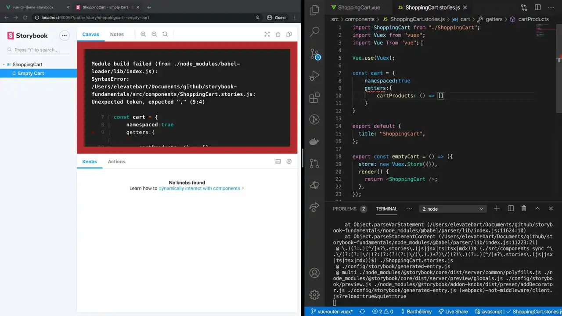562x316 pixels.
Task: Open the VS Code Search view
Action: click(314, 32)
